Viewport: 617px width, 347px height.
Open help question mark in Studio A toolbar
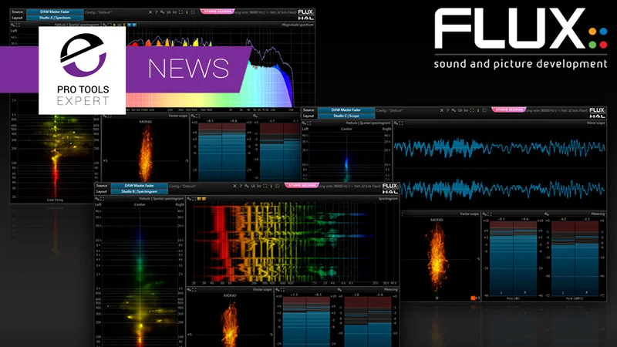pos(157,12)
